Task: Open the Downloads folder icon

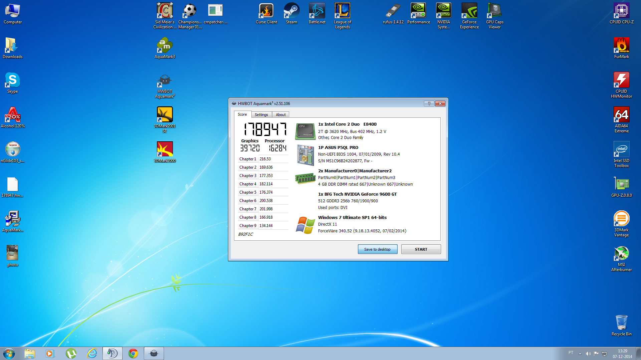Action: coord(13,48)
